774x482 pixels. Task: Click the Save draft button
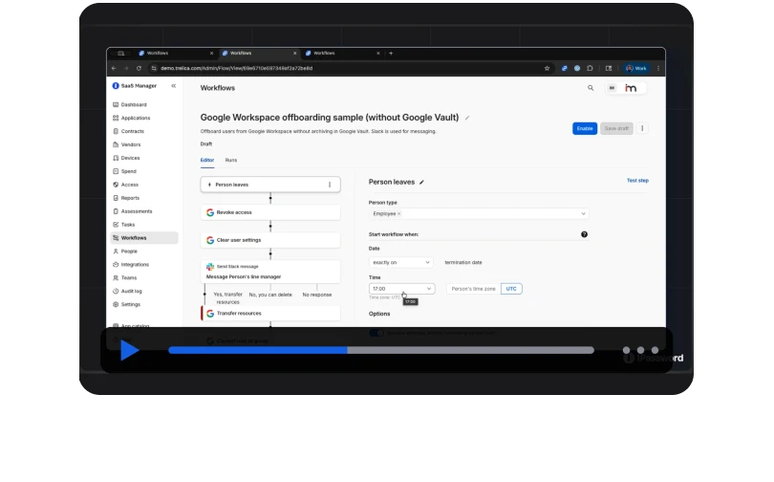tap(616, 128)
